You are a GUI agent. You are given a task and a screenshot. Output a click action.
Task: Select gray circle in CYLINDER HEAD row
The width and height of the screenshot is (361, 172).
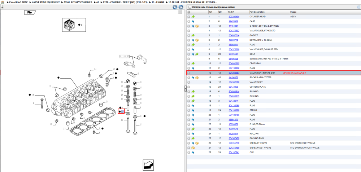click(189, 17)
